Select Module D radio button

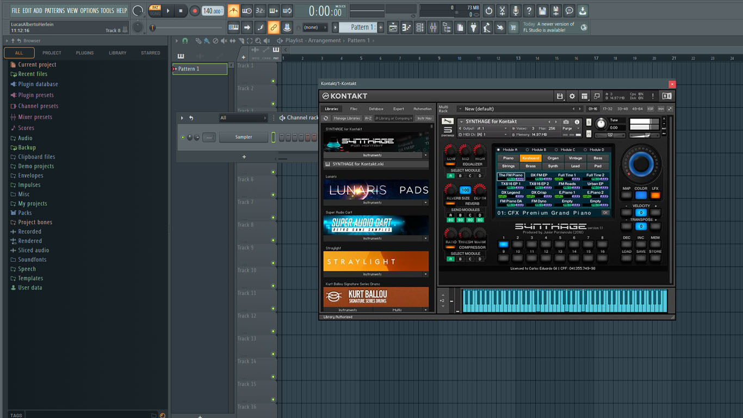coord(585,150)
